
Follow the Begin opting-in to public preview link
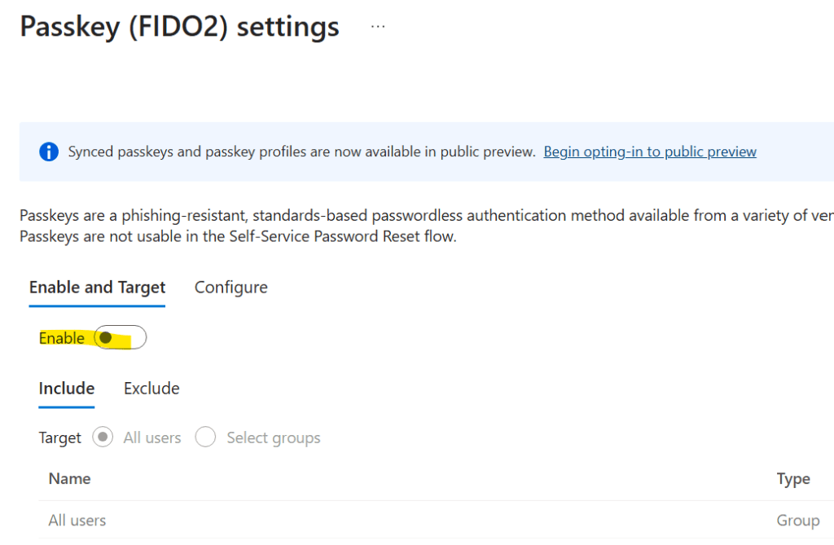coord(650,152)
